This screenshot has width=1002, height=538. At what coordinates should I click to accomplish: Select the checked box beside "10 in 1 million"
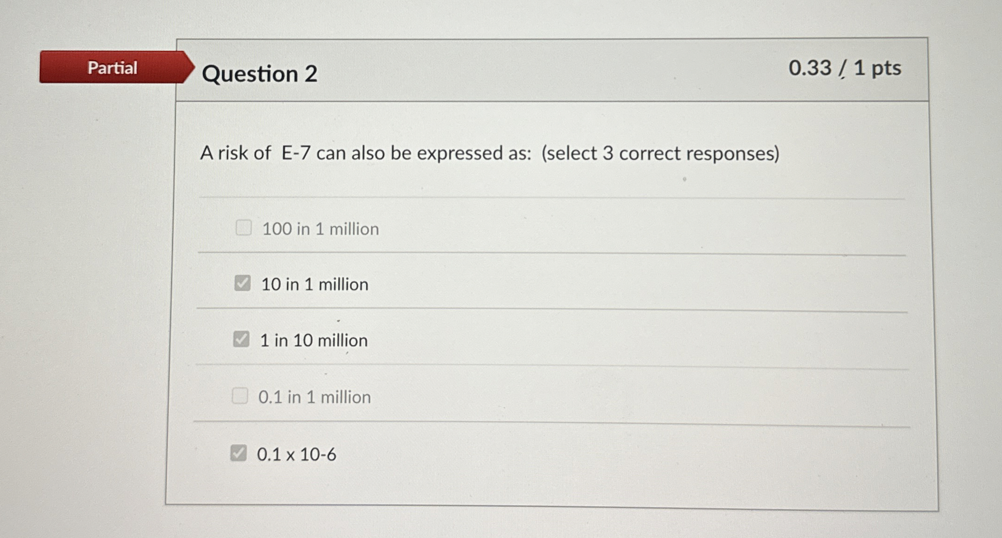242,283
